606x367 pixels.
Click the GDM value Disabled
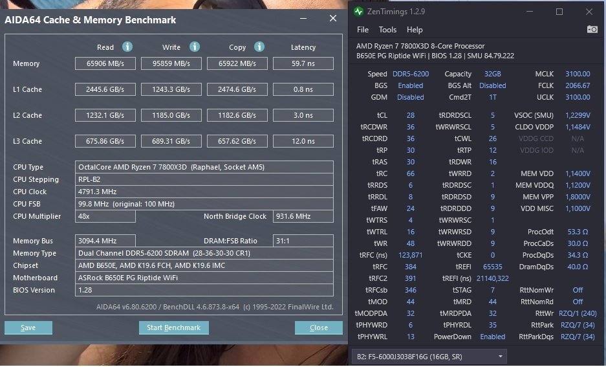click(x=411, y=97)
